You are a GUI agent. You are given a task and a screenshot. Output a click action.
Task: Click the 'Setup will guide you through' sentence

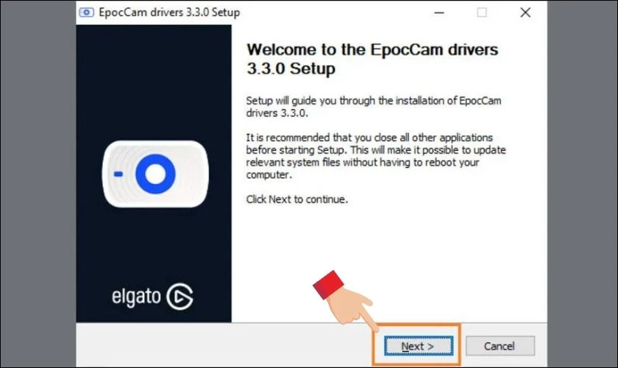point(373,107)
